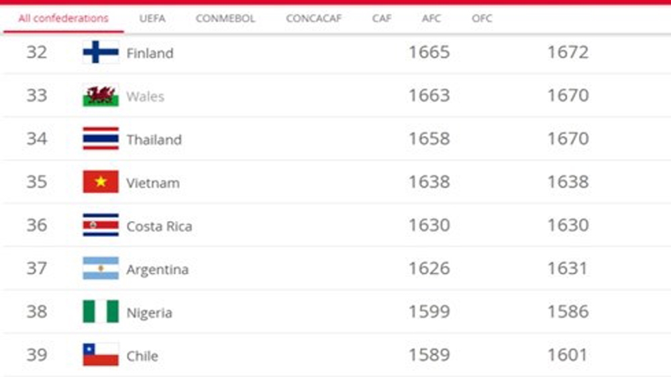Click rank number 36 for Costa Rica
The height and width of the screenshot is (377, 671).
[x=37, y=225]
